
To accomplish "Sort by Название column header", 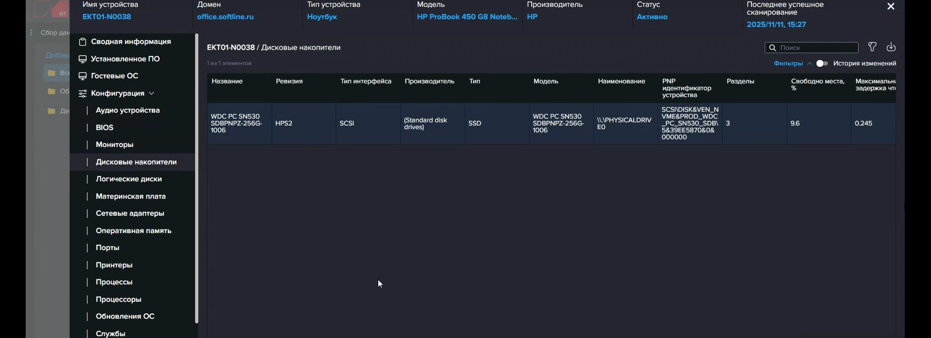I will (x=227, y=81).
